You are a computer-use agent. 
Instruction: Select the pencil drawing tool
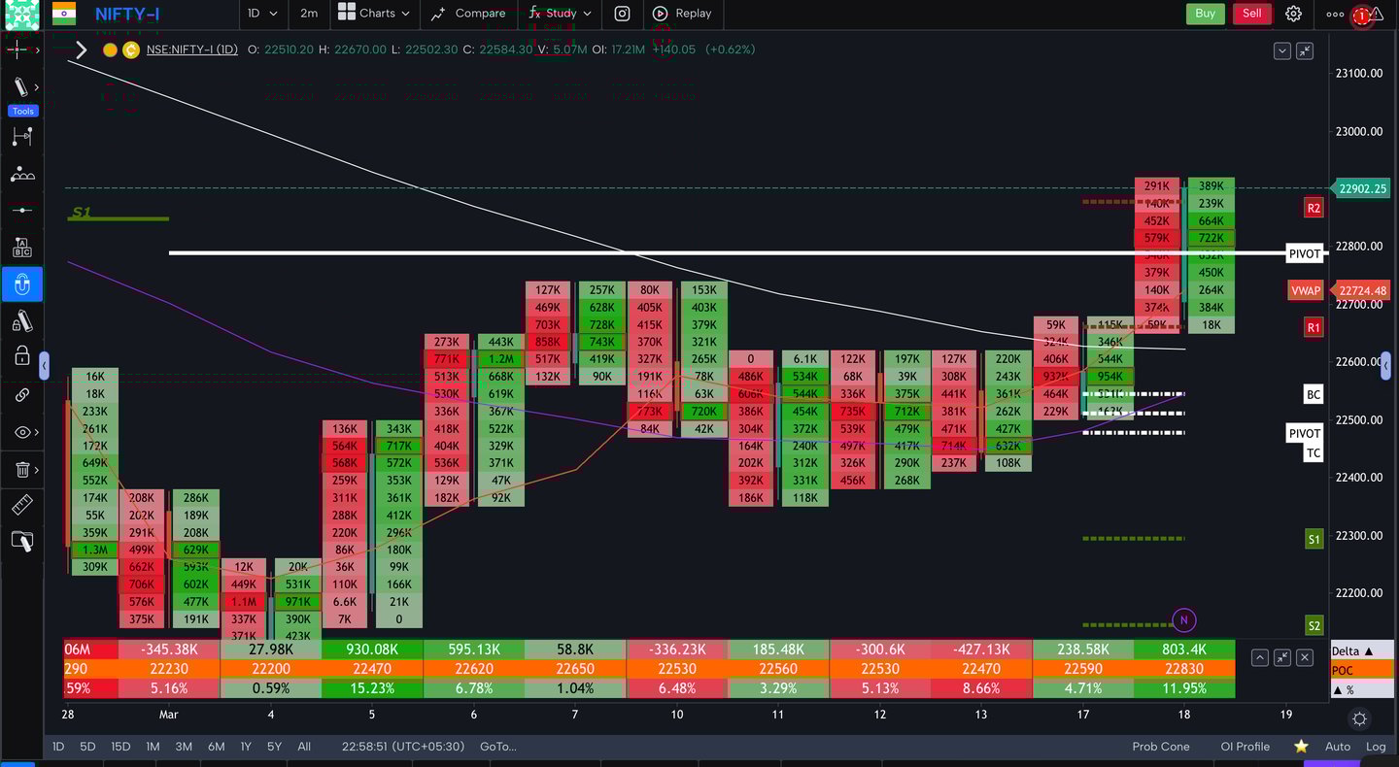coord(19,86)
